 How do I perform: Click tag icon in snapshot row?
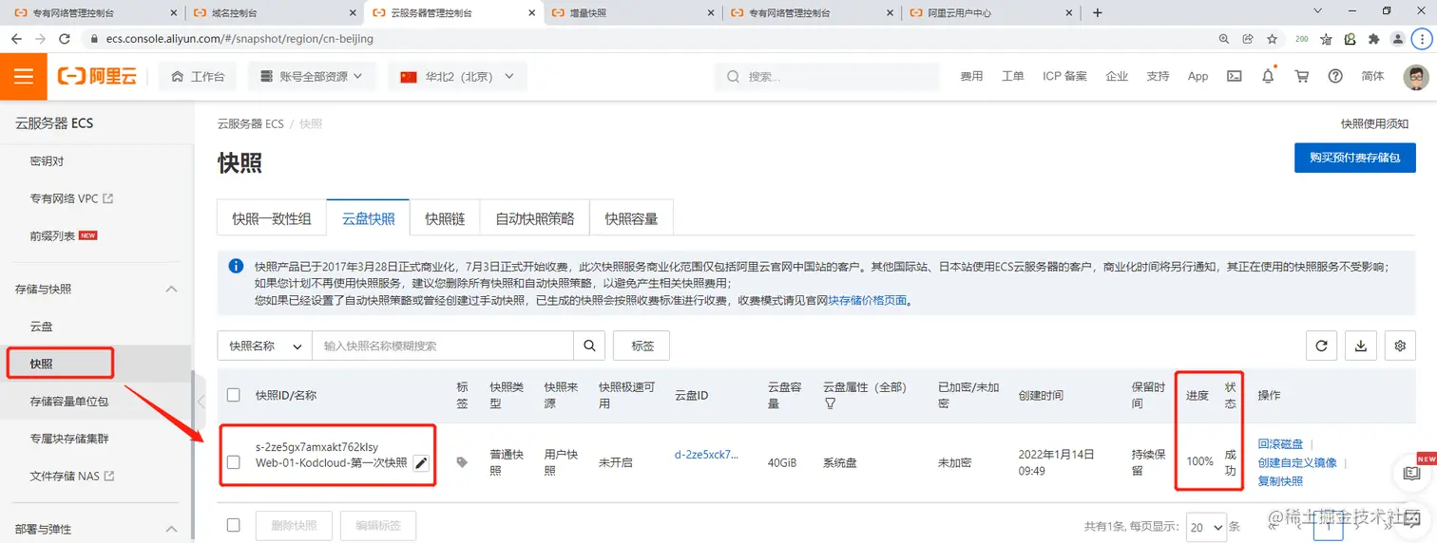pos(462,462)
